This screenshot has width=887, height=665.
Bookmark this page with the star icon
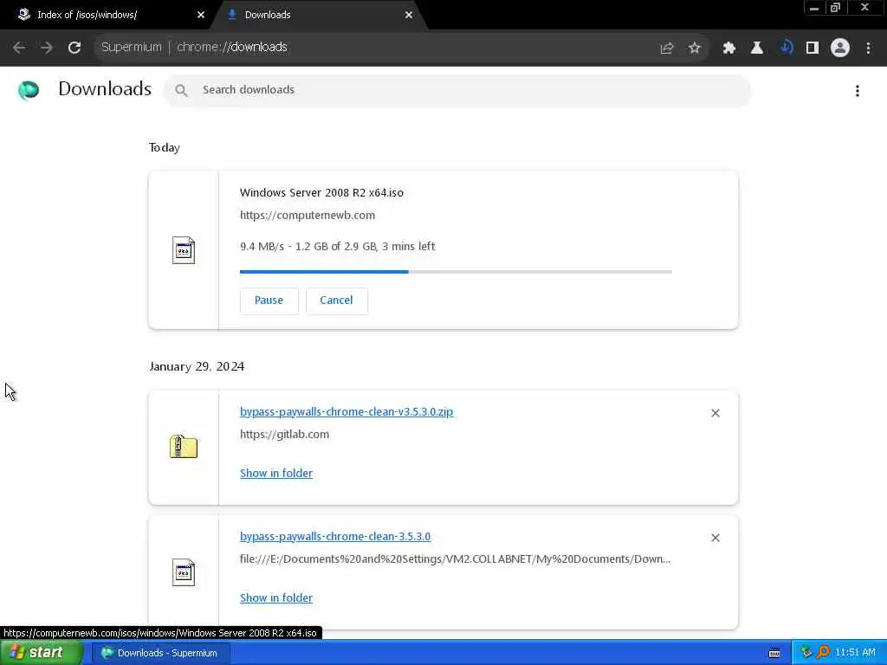pos(695,48)
